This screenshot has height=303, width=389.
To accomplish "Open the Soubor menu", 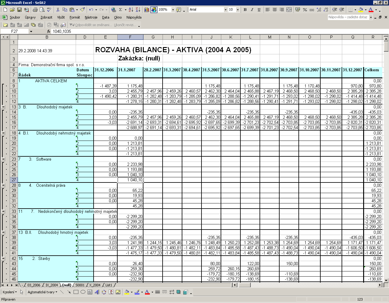I will tap(15, 17).
